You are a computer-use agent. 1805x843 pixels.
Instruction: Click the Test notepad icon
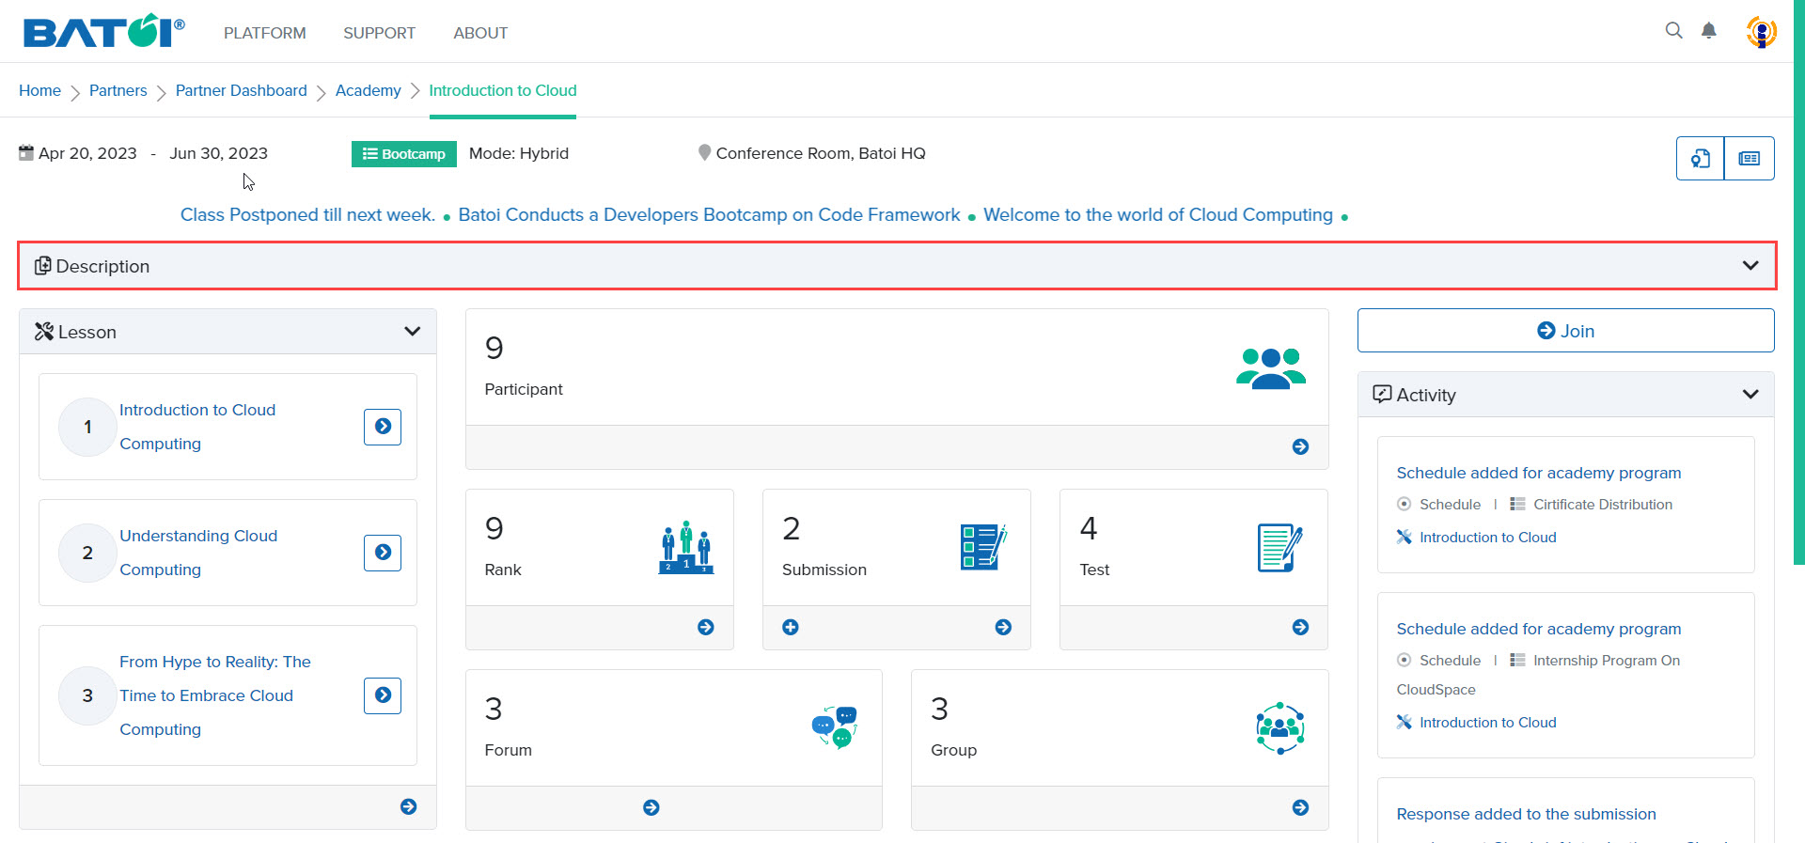pos(1279,547)
